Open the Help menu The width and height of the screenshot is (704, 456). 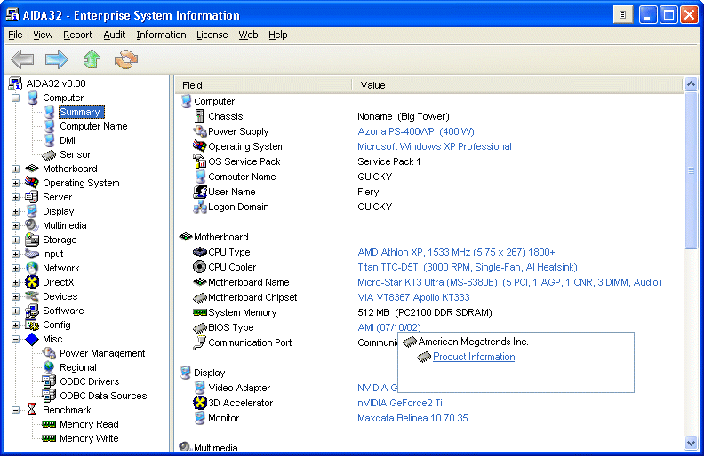click(x=278, y=35)
